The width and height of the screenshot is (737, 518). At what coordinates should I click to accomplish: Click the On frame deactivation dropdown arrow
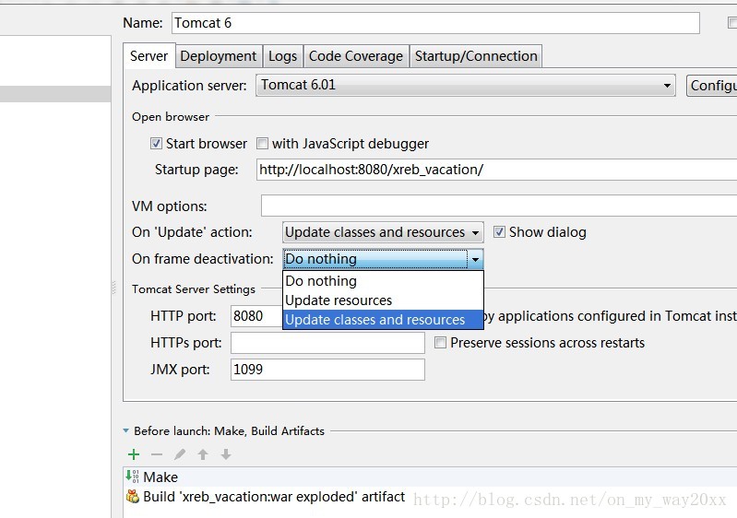tap(475, 259)
